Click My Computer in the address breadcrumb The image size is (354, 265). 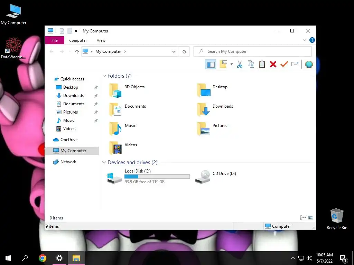click(x=108, y=51)
